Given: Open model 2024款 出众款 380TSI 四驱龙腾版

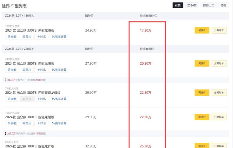Looking at the screenshot, I should [29, 64].
